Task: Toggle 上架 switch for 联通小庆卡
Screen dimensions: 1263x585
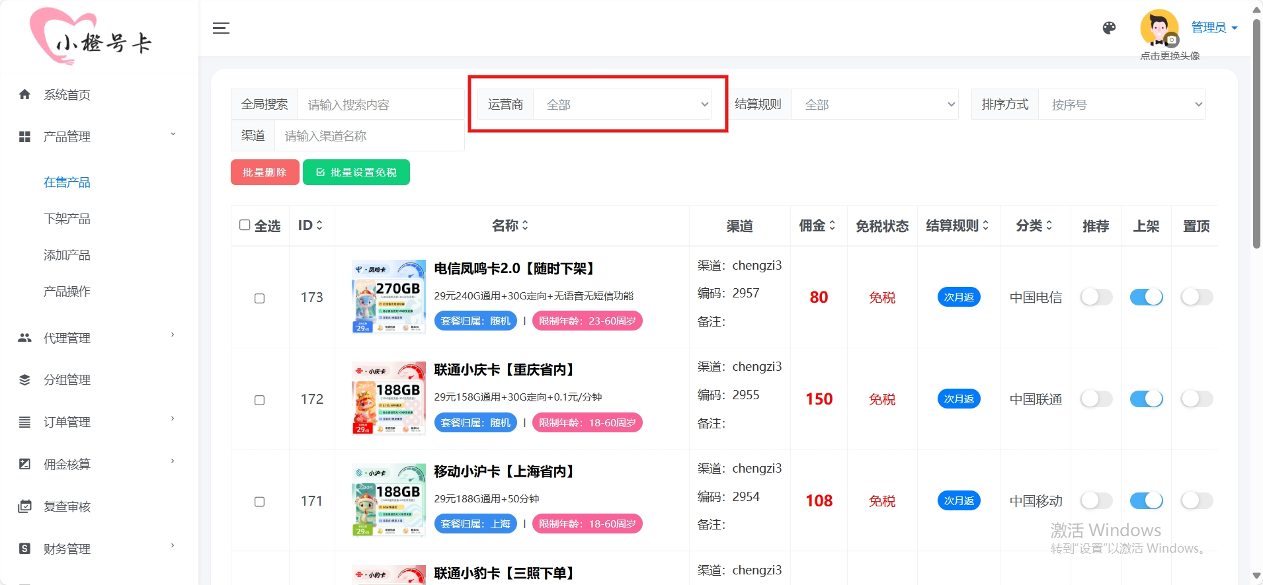Action: pyautogui.click(x=1146, y=399)
